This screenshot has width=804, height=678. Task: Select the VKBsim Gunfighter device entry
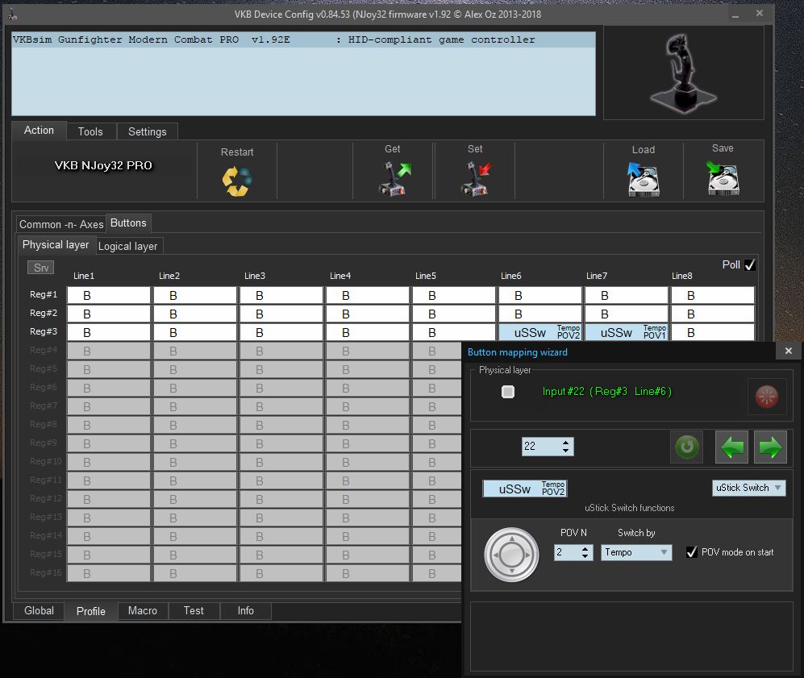(303, 40)
